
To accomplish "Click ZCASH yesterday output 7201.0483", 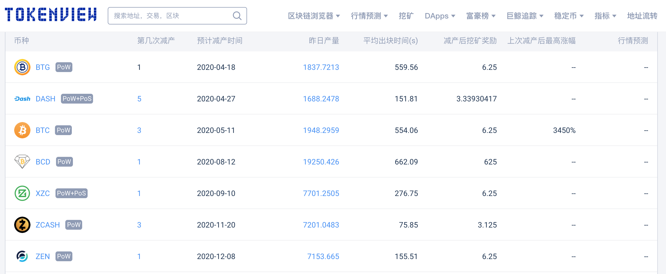I will pos(321,225).
